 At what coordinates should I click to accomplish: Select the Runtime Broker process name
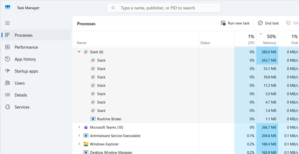(x=109, y=119)
